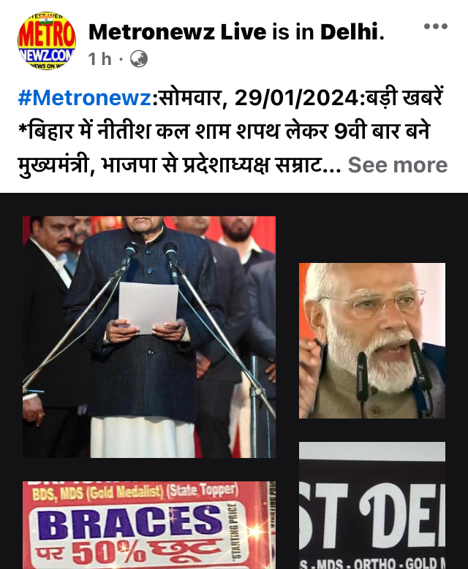Click the left microphone in ceremony photo
468x569 pixels.
coord(128,256)
